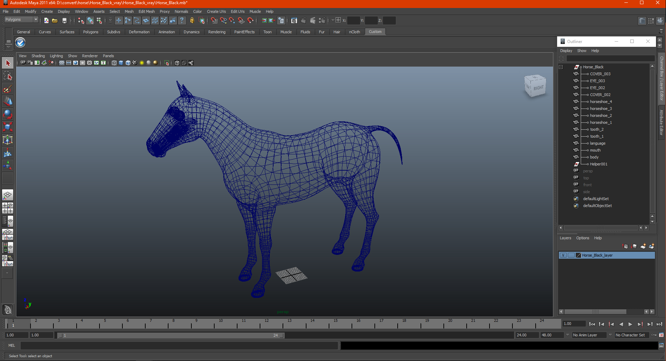Select horseshoe_4 in the Outliner

coord(601,102)
